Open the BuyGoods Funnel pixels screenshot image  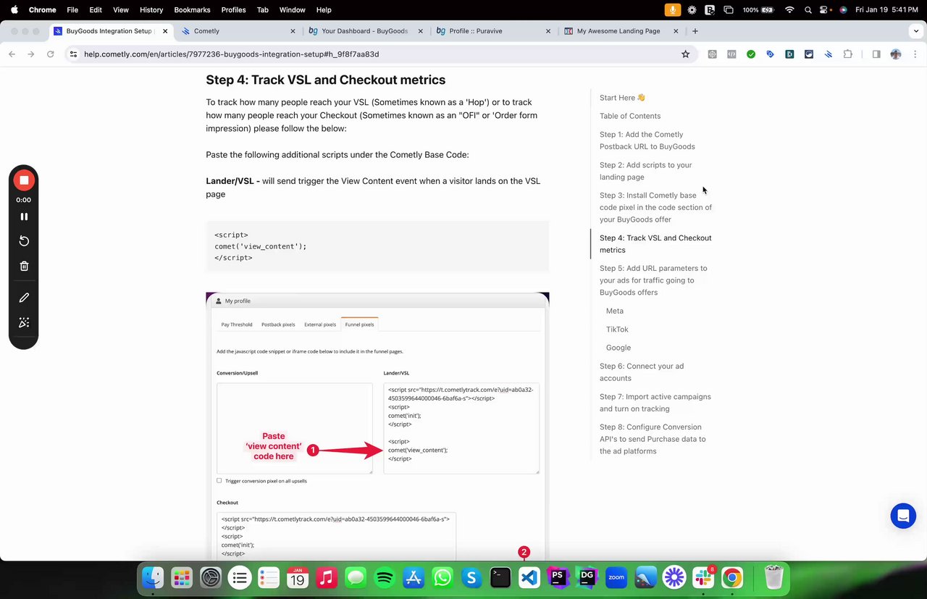pyautogui.click(x=377, y=426)
